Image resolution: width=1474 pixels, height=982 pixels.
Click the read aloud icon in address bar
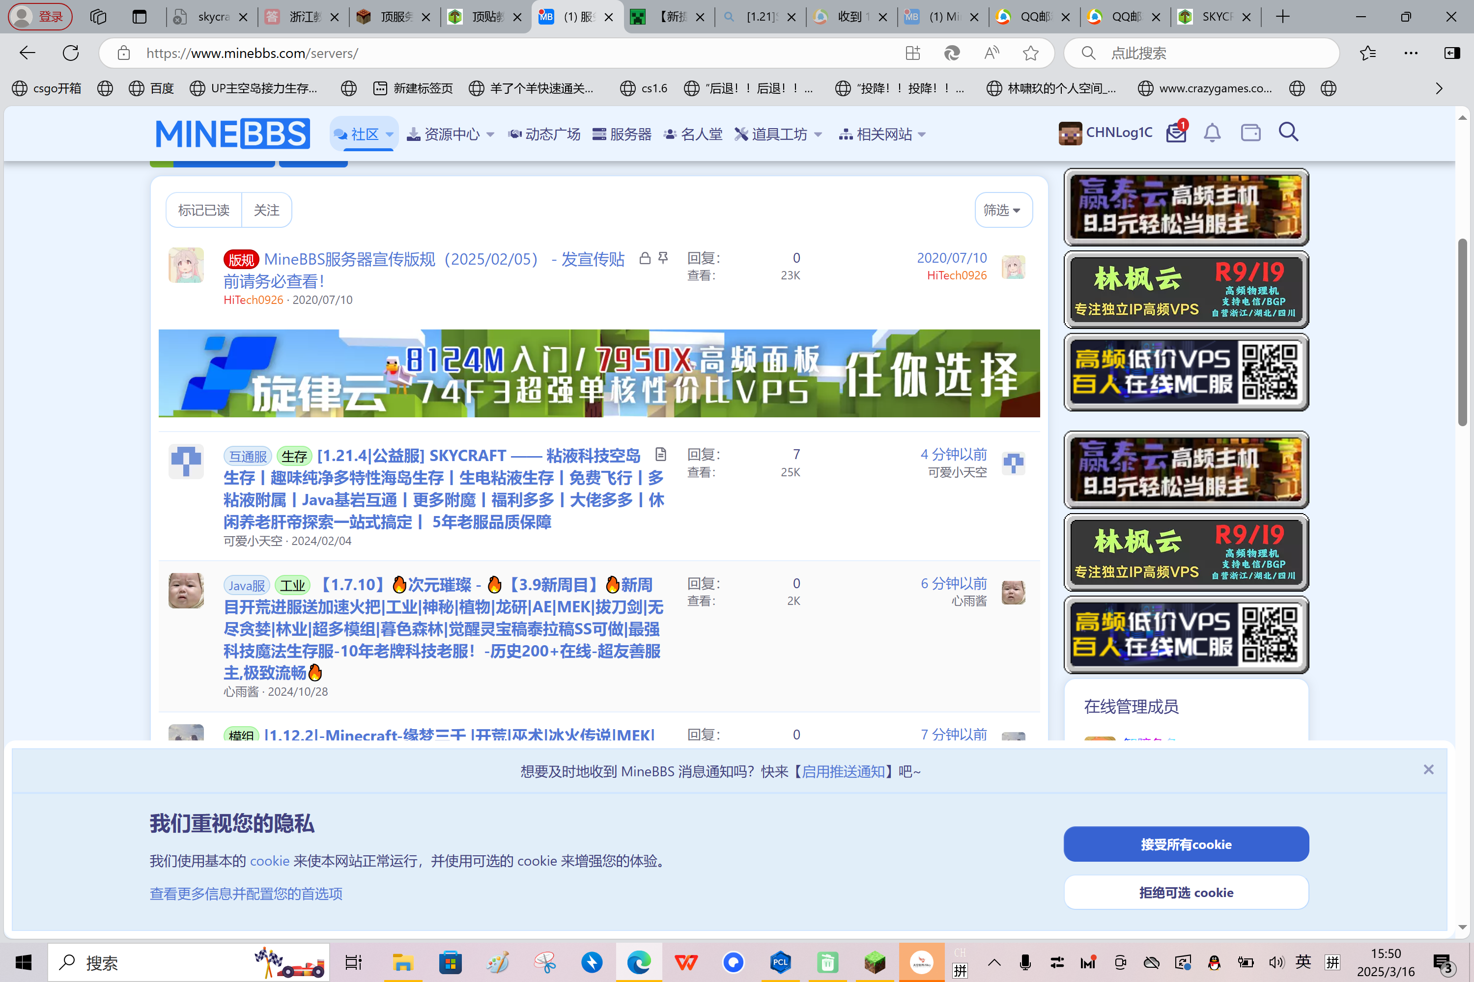click(992, 53)
